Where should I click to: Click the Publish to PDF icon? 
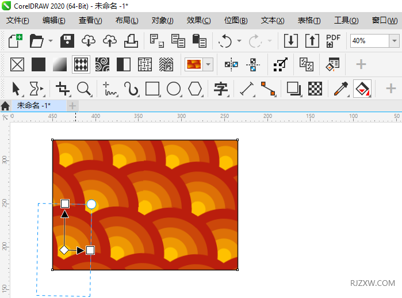333,41
